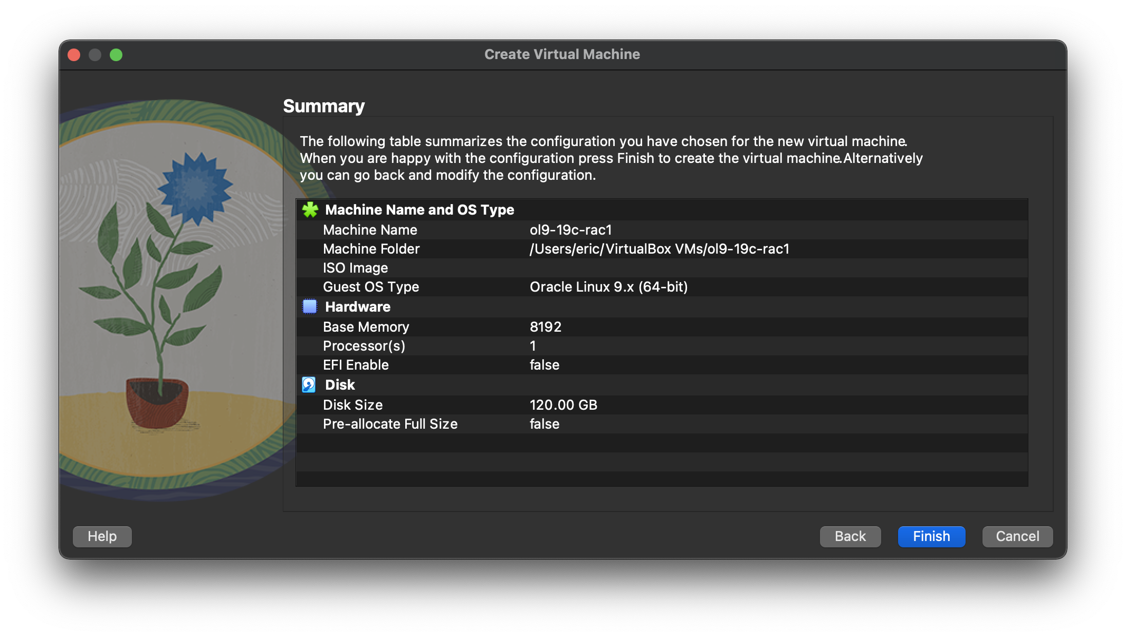Close the window with the red button
Viewport: 1126px width, 637px height.
pos(74,55)
